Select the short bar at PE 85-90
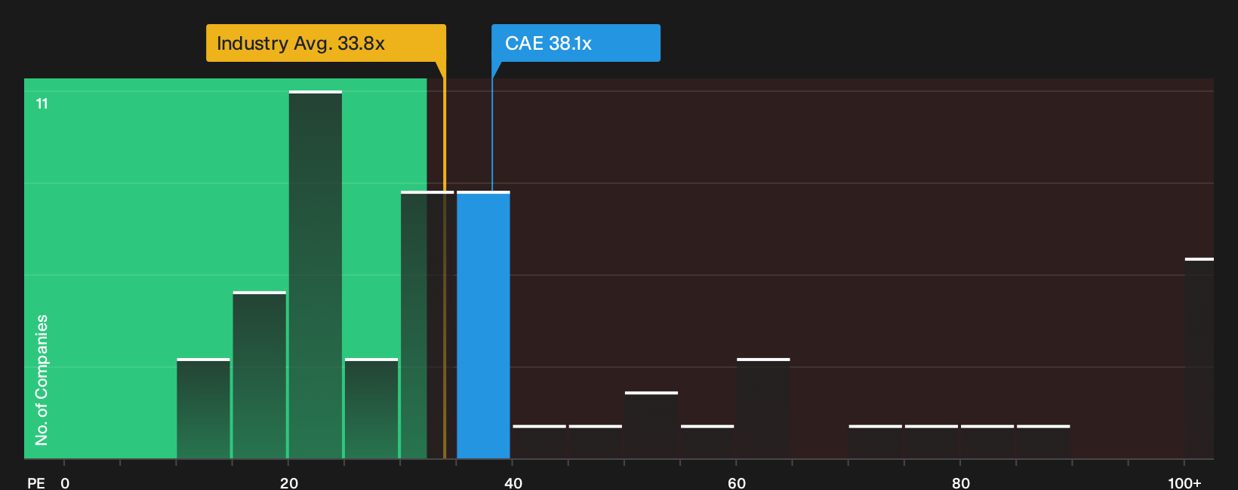Image resolution: width=1238 pixels, height=490 pixels. pyautogui.click(x=1043, y=442)
